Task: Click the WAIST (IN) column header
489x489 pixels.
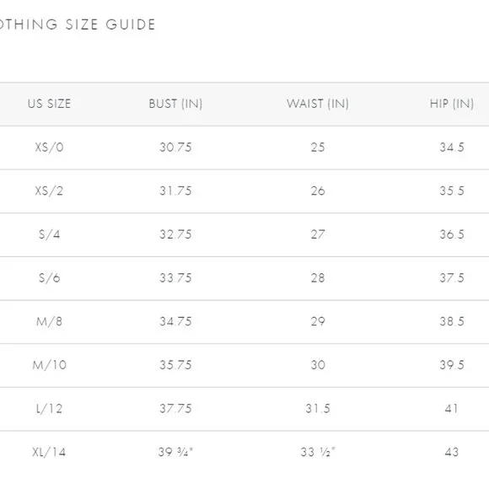Action: pyautogui.click(x=318, y=104)
